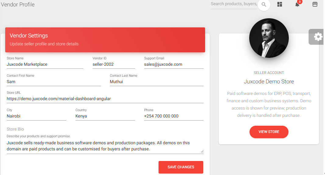Click the seller profile avatar photo
Image resolution: width=325 pixels, height=175 pixels.
(269, 38)
